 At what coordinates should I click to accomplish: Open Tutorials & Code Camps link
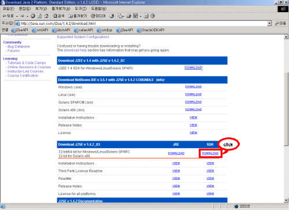(27, 63)
